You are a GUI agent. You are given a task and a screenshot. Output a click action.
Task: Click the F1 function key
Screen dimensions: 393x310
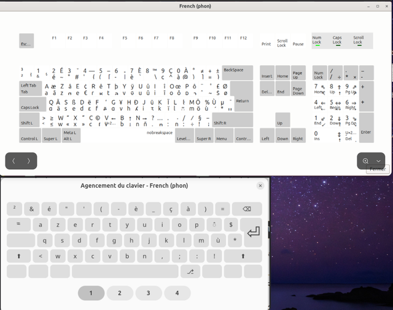[57, 41]
